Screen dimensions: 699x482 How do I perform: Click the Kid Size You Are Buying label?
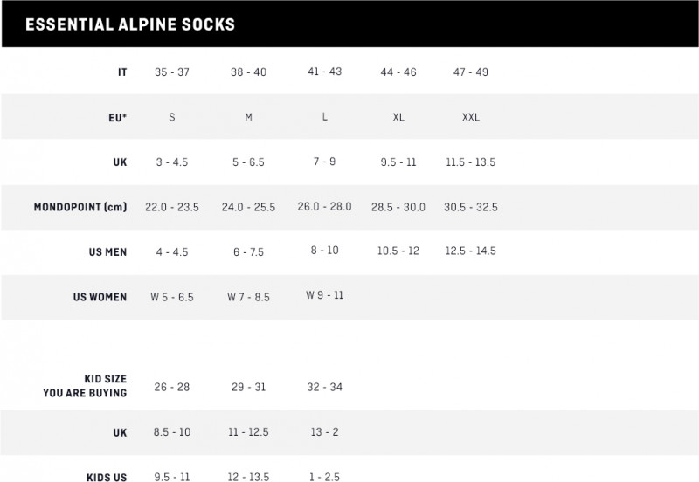click(x=85, y=386)
